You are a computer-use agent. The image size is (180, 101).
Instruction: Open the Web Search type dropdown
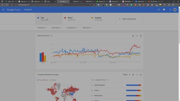[x=87, y=28]
